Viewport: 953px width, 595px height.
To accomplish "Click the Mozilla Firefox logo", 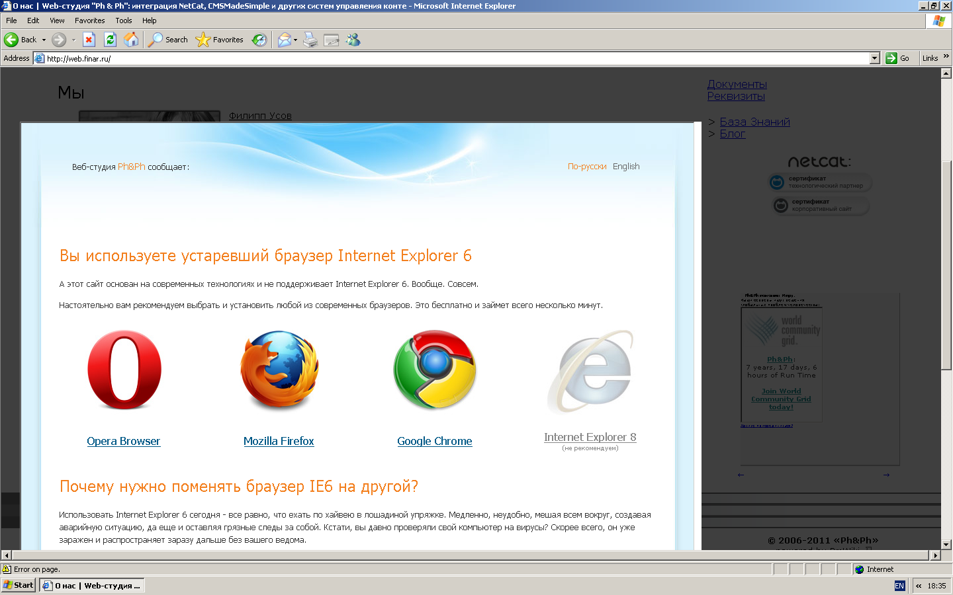I will click(279, 370).
